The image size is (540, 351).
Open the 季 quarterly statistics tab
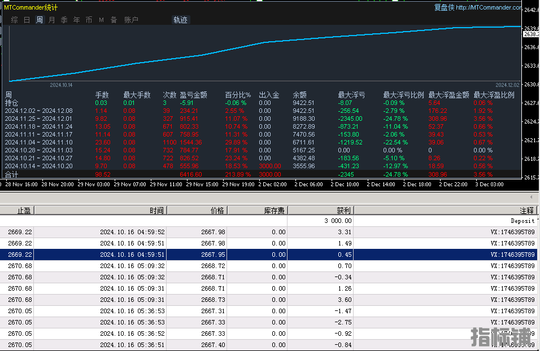pyautogui.click(x=64, y=20)
